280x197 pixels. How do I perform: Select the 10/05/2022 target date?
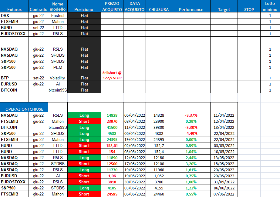(x=224, y=152)
